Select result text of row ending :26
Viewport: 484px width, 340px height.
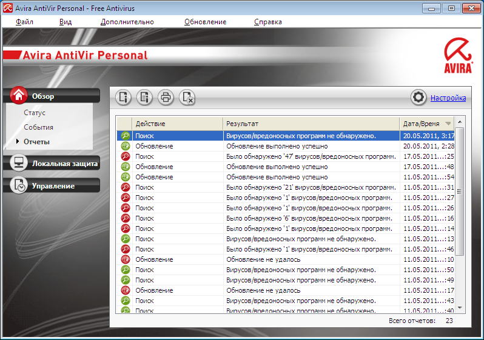click(x=309, y=208)
